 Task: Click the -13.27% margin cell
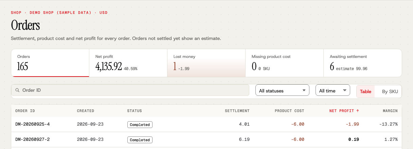[388, 124]
